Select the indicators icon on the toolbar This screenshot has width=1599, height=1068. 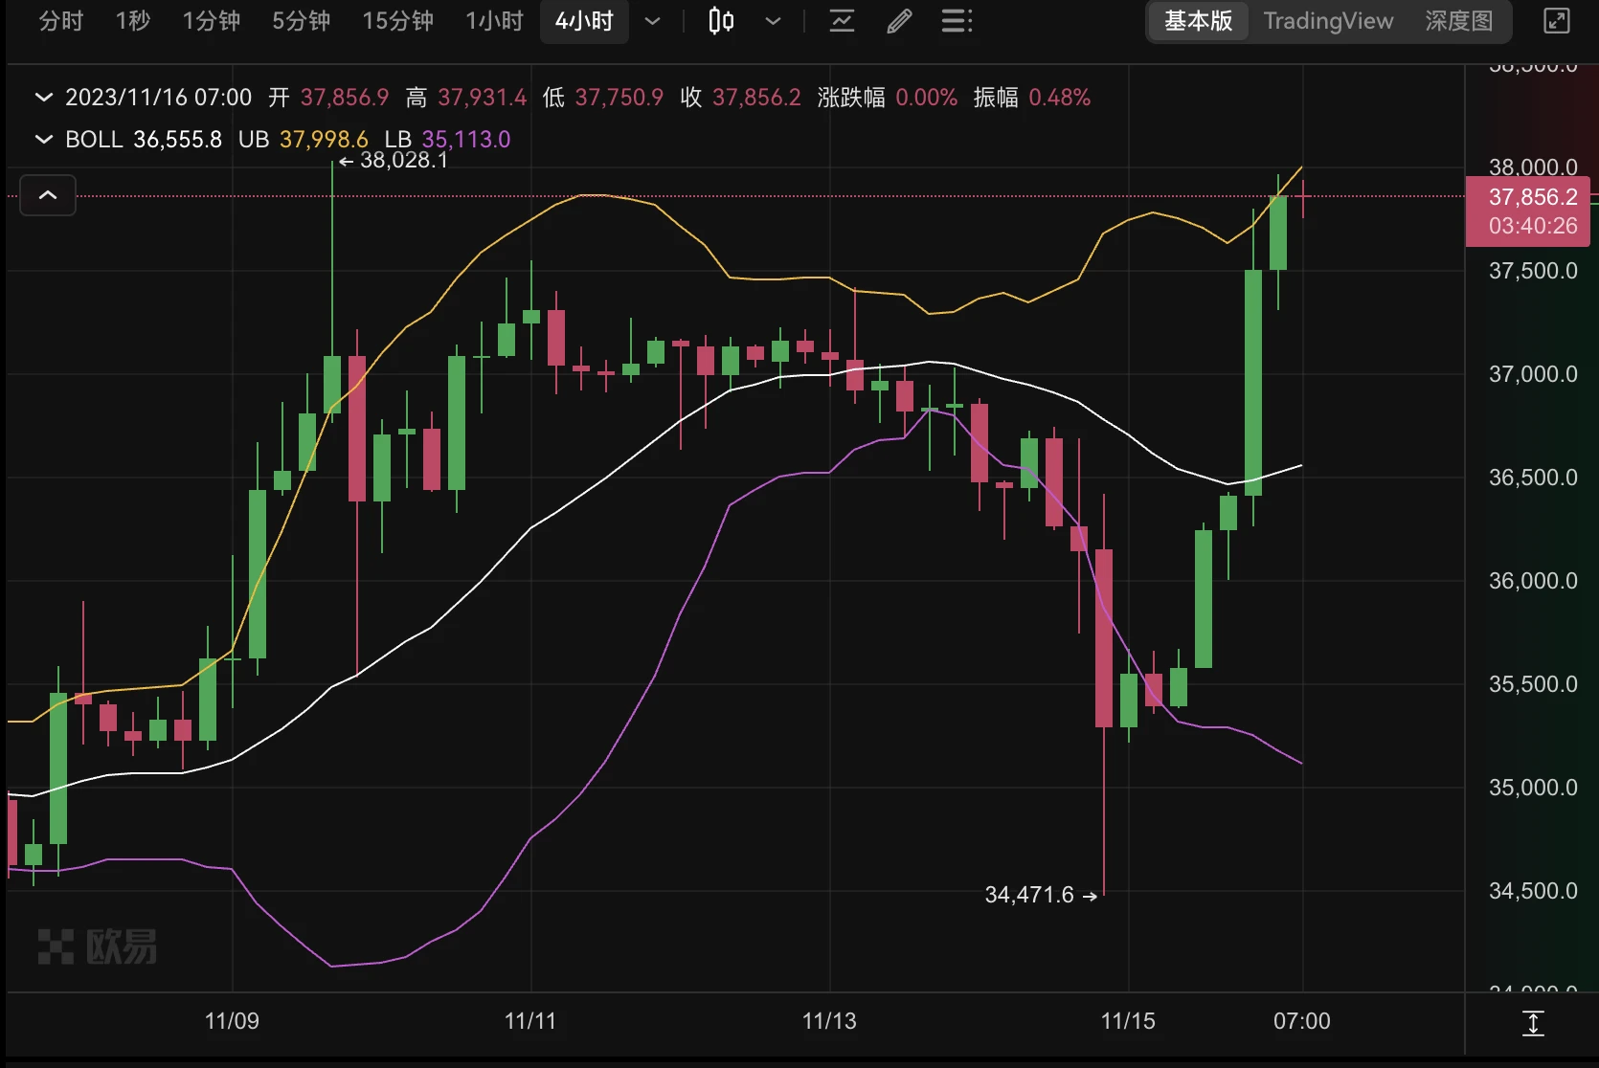[x=842, y=21]
